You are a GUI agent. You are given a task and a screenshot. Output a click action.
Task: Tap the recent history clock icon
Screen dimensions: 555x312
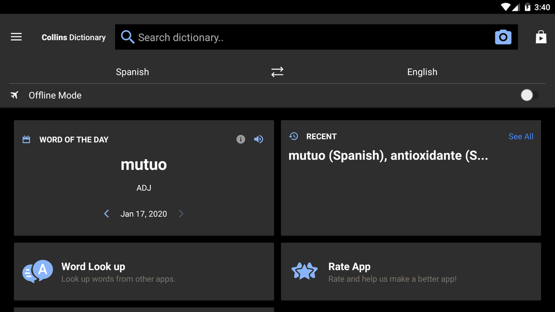tap(294, 136)
